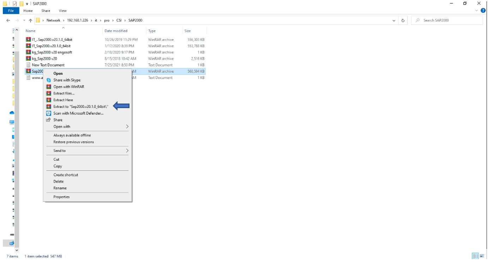Open the Help question mark icon

point(483,11)
